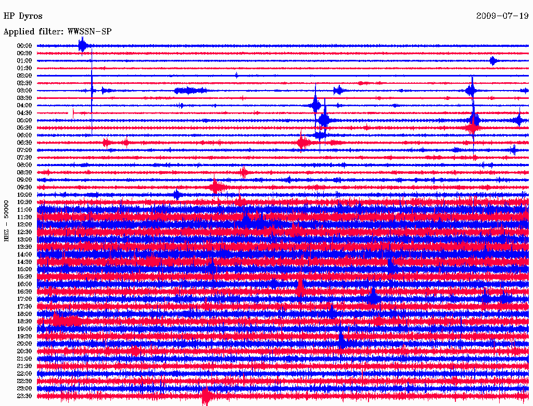Select the 19:30 time label
Image resolution: width=533 pixels, height=406 pixels.
coord(24,336)
